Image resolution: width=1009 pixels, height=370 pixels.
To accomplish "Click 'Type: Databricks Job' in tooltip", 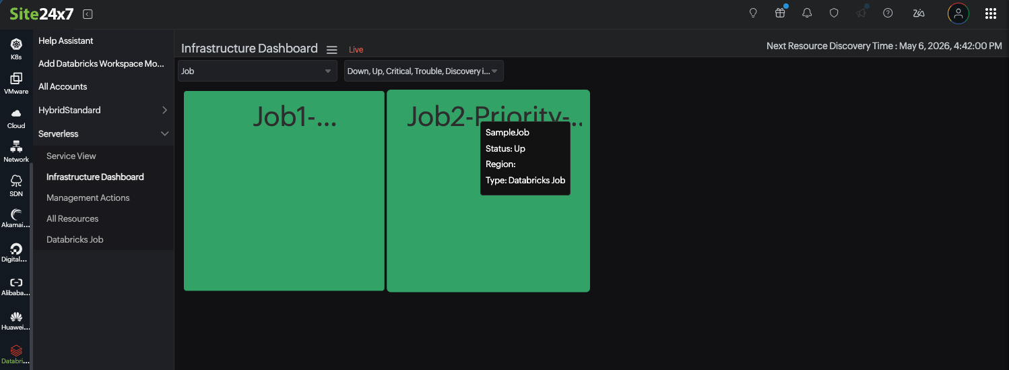I will (525, 180).
